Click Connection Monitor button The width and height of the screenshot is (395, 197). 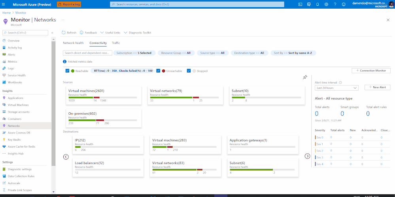tap(371, 71)
